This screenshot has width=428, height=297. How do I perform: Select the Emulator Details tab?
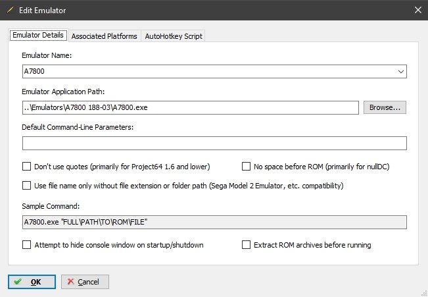click(38, 36)
